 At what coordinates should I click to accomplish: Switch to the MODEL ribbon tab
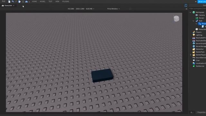42,2
